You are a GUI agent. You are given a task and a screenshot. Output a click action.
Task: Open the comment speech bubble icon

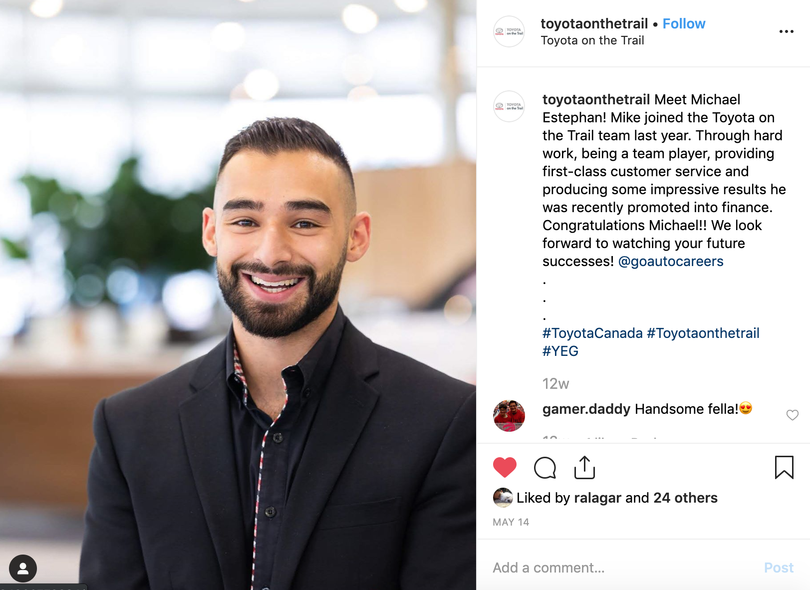(x=545, y=468)
